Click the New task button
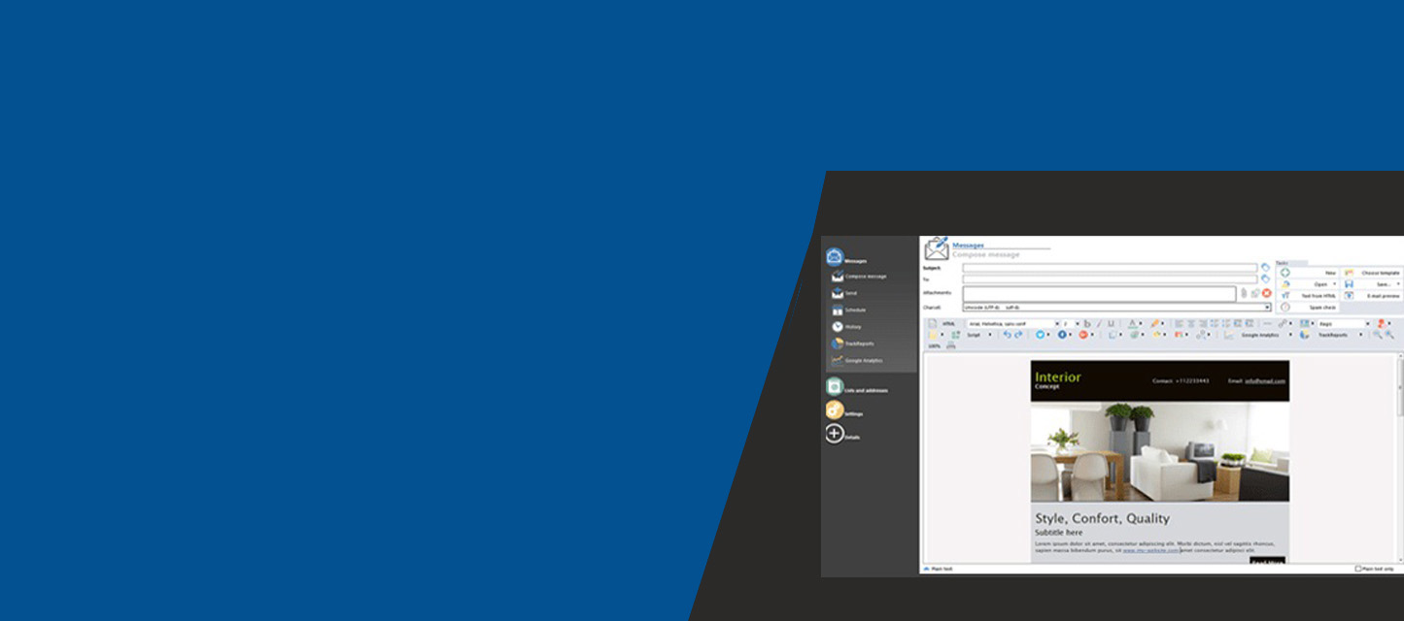The height and width of the screenshot is (621, 1404). click(1308, 273)
